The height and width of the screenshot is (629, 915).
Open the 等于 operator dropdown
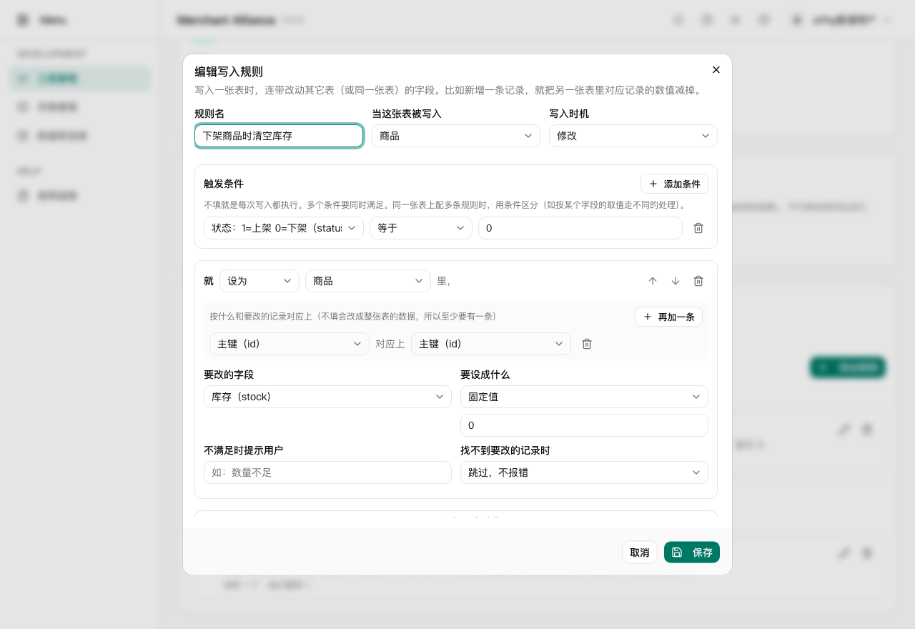421,228
